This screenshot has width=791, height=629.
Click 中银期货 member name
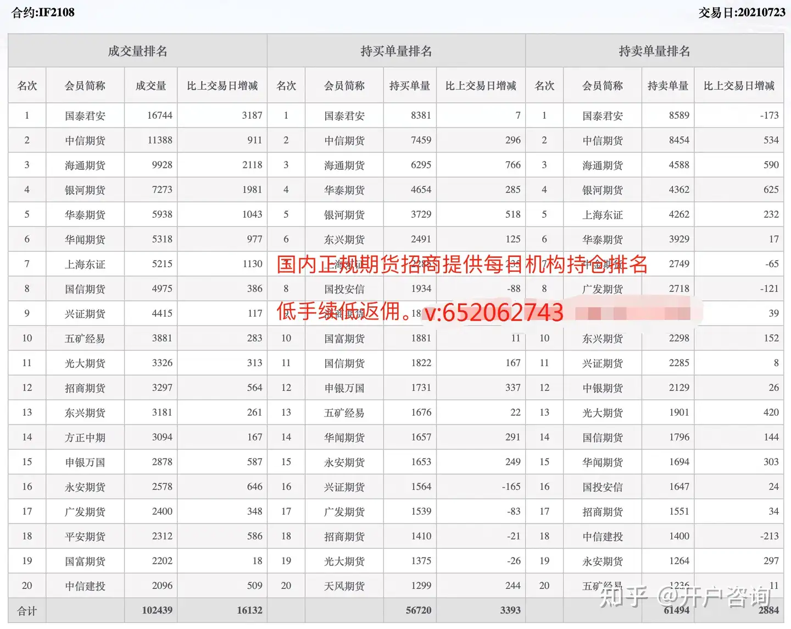click(x=603, y=388)
